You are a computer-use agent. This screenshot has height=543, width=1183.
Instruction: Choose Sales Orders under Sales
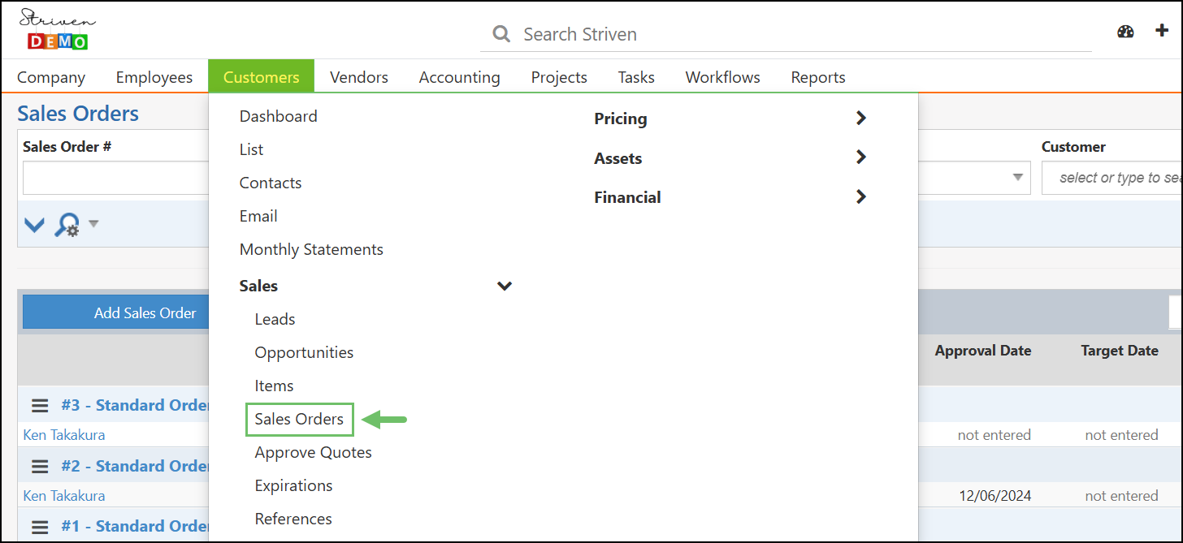coord(299,419)
